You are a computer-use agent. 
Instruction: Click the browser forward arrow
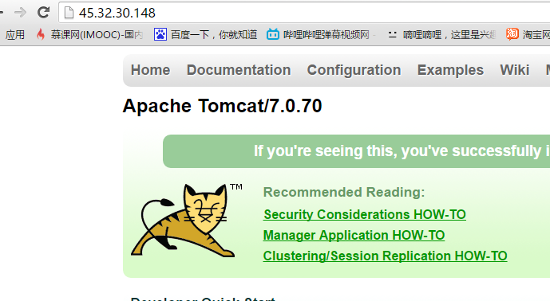(20, 13)
